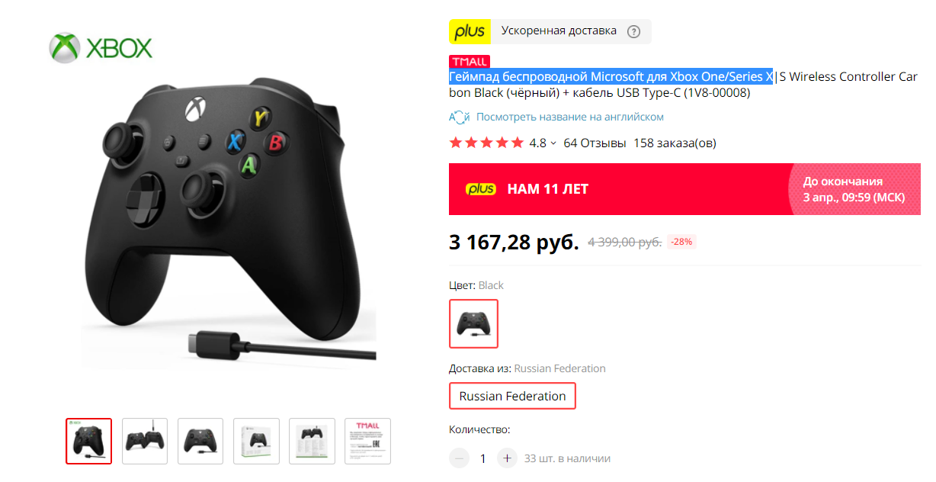Expand the 4.8 rating dropdown chevron

point(553,143)
